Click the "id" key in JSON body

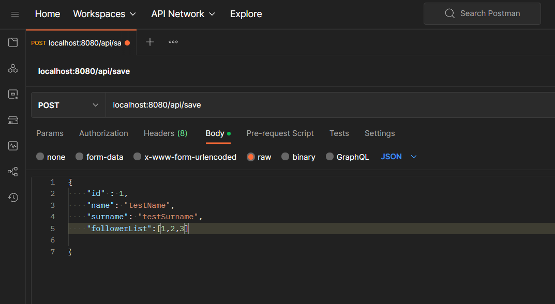(96, 193)
